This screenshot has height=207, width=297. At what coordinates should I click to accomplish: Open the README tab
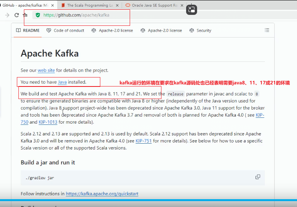coord(28,31)
